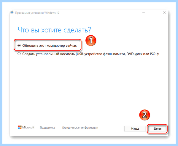Click the Microsoft logo
Image resolution: width=178 pixels, height=146 pixels.
[26, 127]
